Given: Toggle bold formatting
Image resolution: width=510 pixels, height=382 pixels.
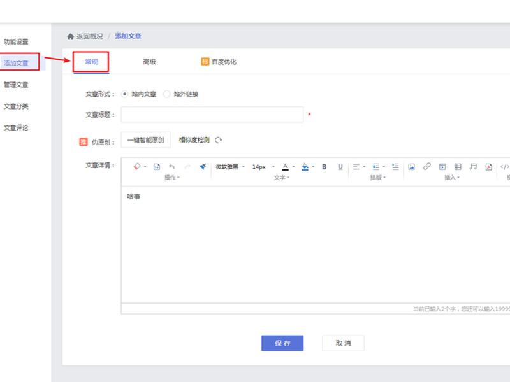Looking at the screenshot, I should point(324,167).
